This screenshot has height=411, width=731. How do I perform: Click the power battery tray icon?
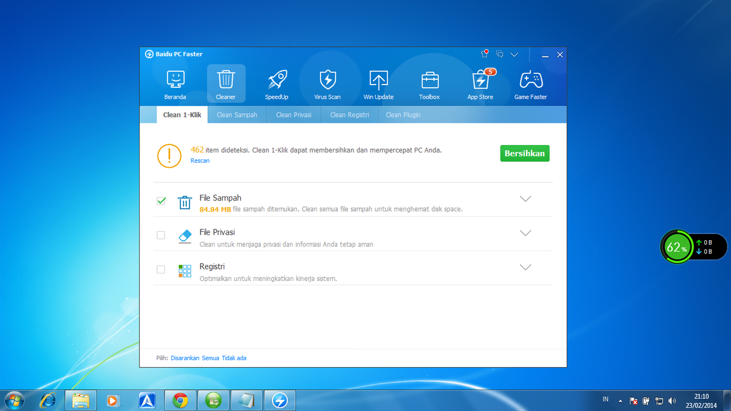(x=646, y=401)
